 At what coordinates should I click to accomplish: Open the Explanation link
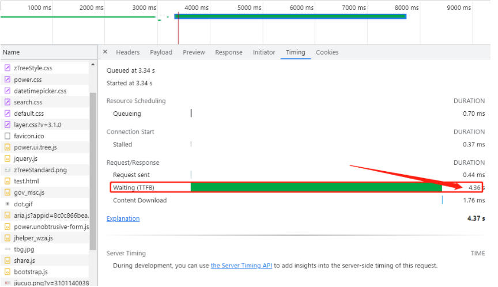click(x=123, y=218)
